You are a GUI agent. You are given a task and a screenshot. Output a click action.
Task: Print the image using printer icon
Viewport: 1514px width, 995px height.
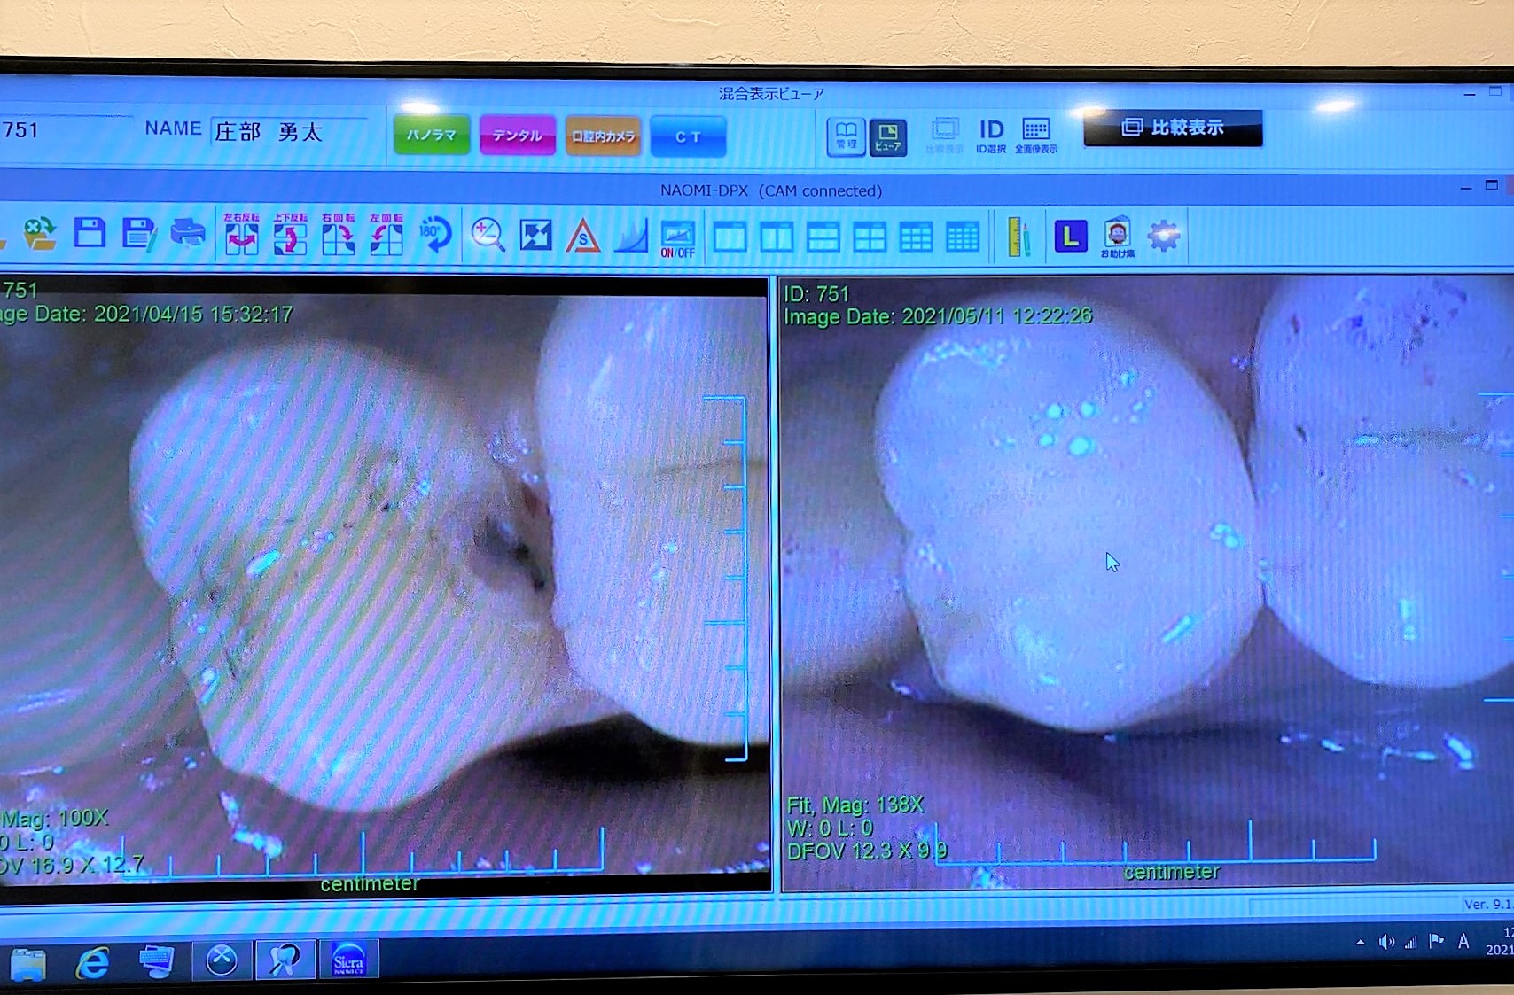188,233
